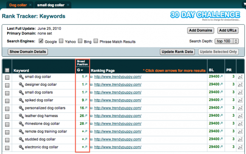246x154 pixels.
Task: Click the magnifier icon beside electronic dog collar
Action: [21, 147]
